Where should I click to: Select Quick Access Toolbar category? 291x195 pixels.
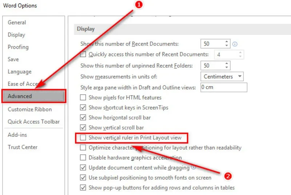coord(33,122)
